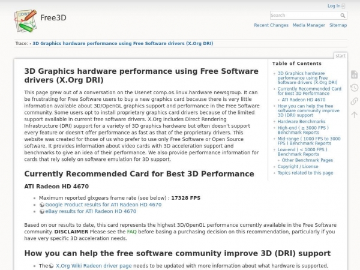
Task: Open Backlinks chain icon
Action: [354, 101]
